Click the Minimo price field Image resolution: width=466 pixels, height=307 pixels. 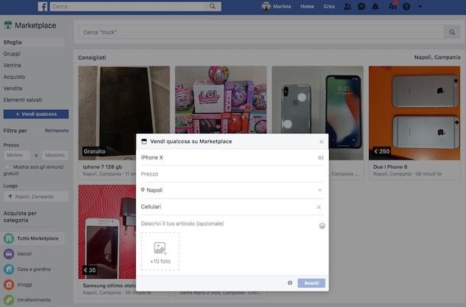(16, 155)
